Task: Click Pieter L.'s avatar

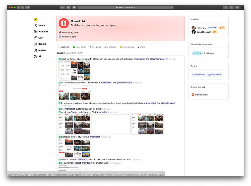Action: (194, 28)
